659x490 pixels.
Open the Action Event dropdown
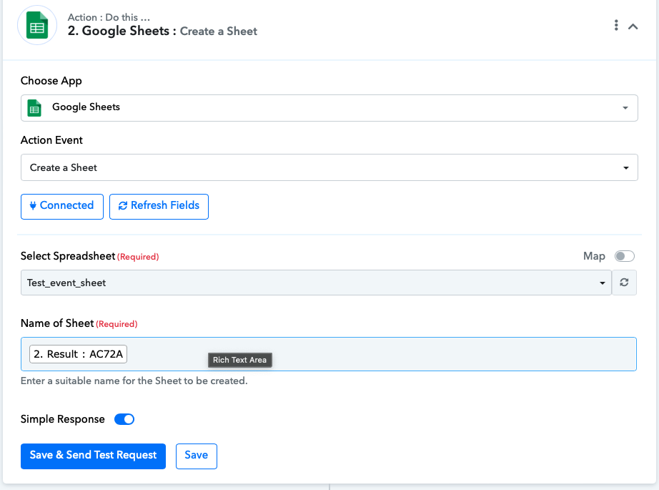pos(329,167)
